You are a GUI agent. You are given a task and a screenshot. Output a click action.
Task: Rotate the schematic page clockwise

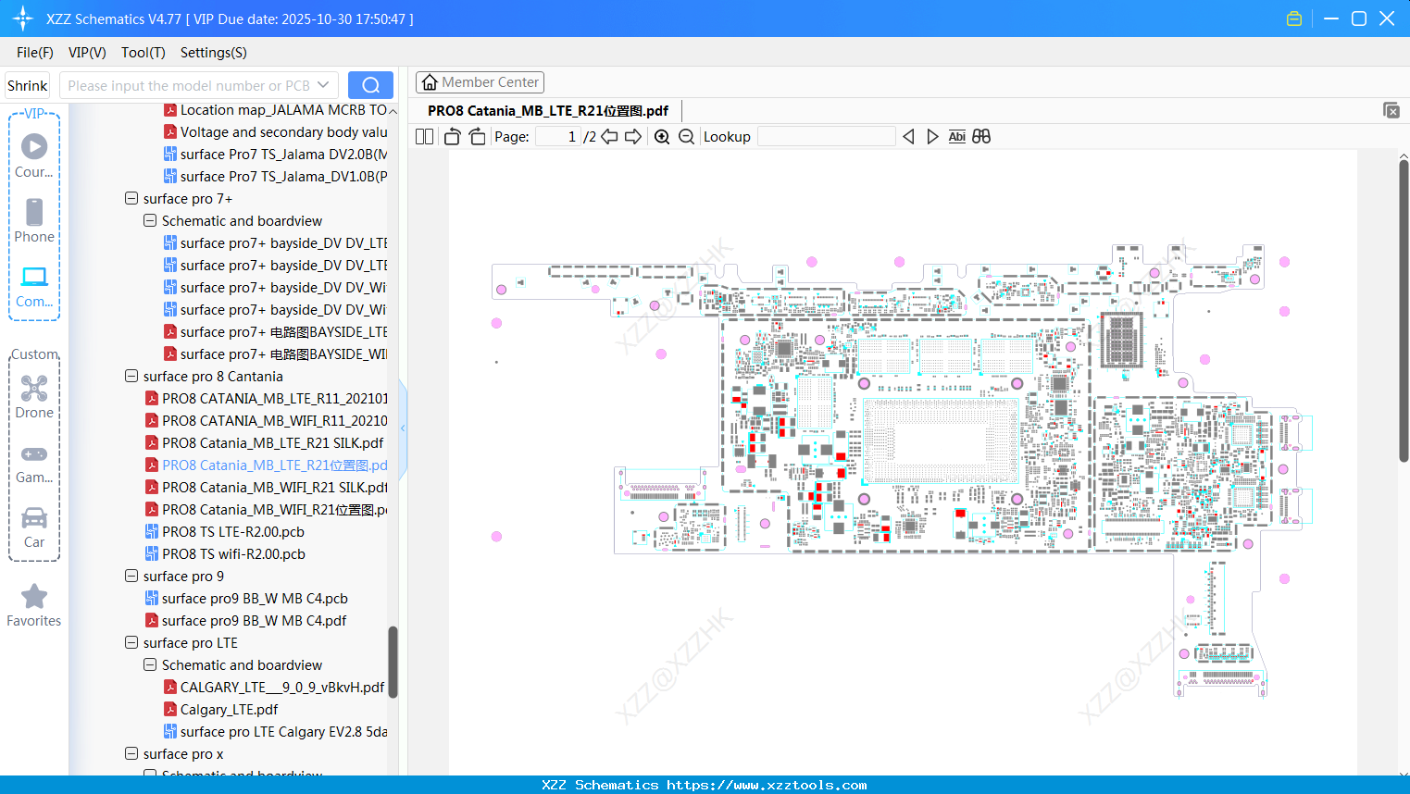click(x=476, y=136)
